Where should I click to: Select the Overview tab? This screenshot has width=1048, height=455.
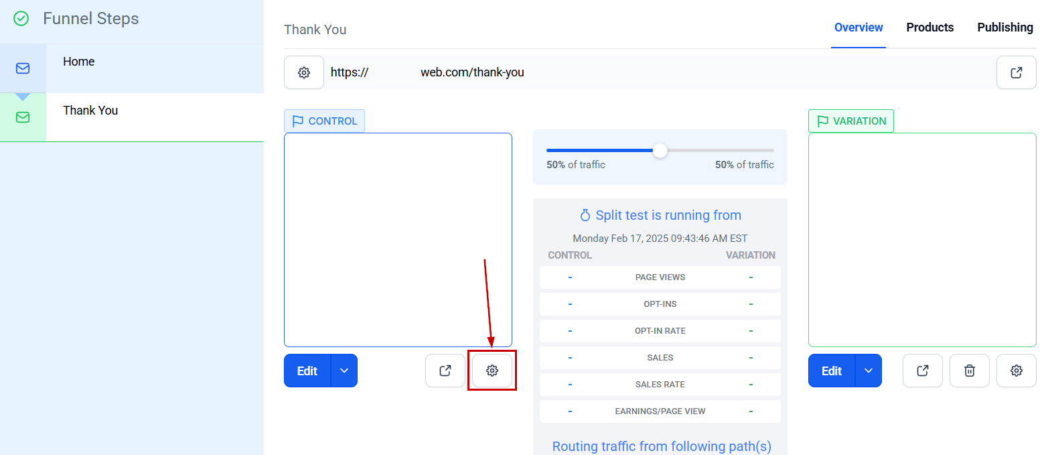(x=858, y=27)
